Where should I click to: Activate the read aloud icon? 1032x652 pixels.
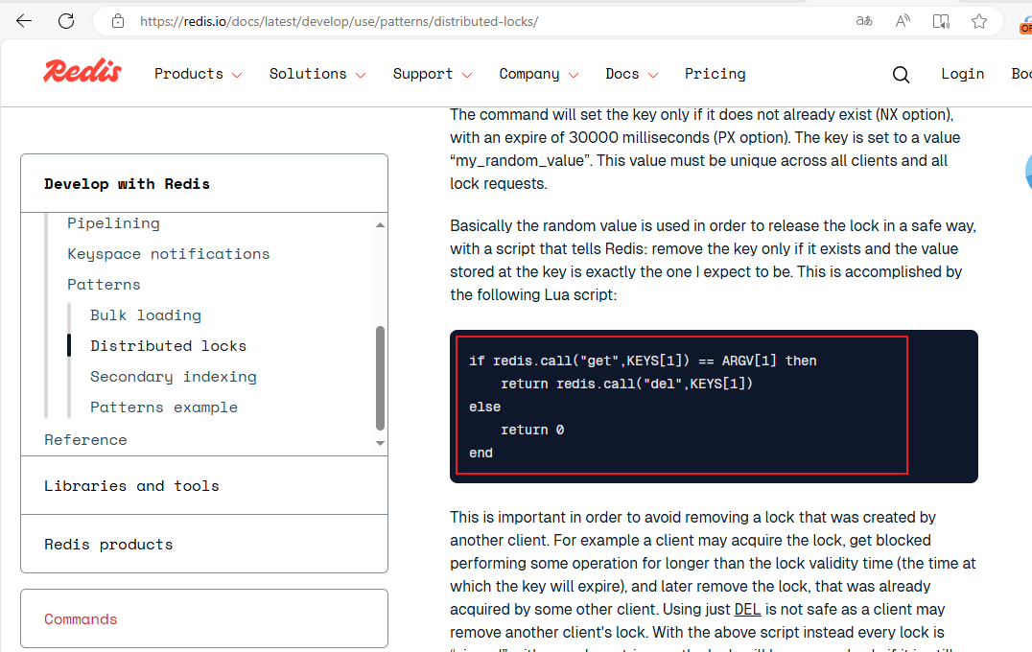click(903, 21)
